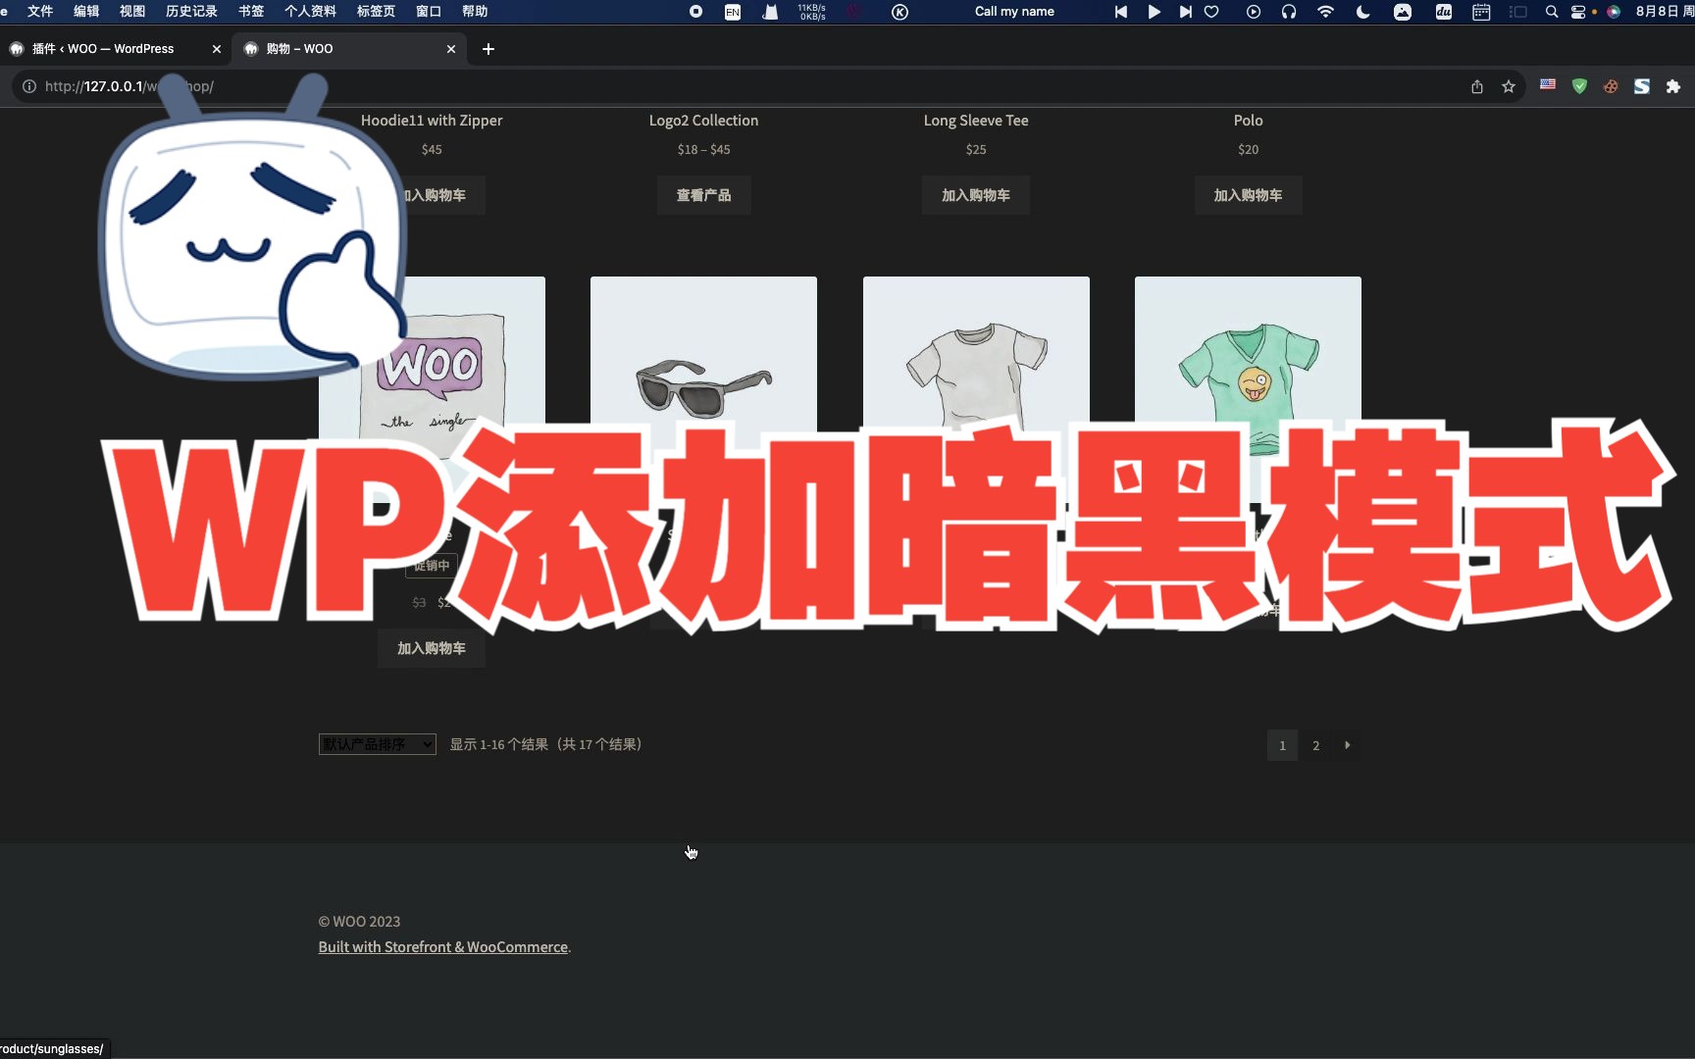Add Long Sleeve Tee to cart

tap(976, 195)
